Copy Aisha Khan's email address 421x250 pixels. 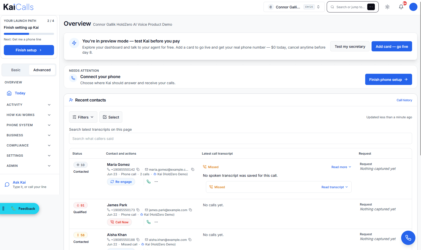tap(190, 240)
